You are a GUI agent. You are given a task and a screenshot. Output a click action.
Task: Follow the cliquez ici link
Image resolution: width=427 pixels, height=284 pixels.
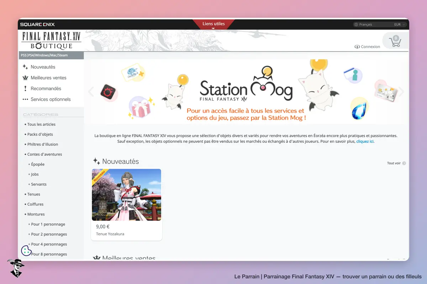click(365, 141)
